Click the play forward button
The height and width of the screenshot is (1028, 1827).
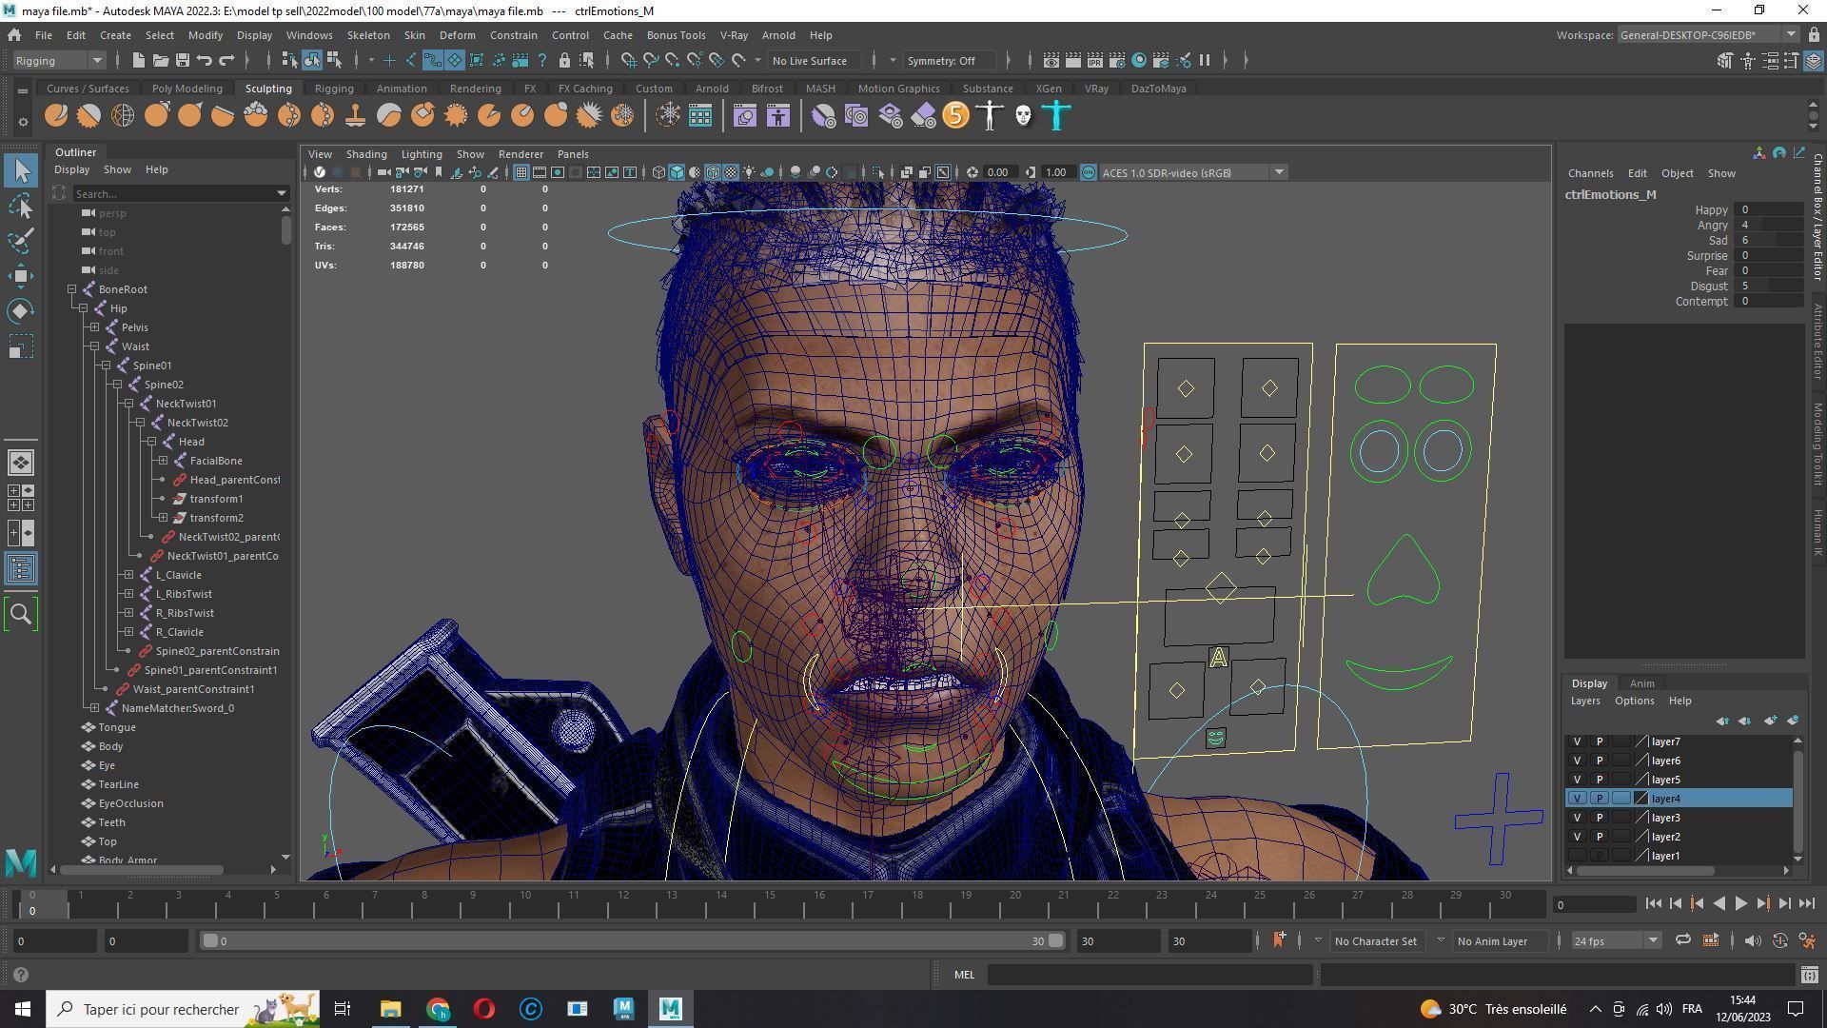pos(1740,904)
